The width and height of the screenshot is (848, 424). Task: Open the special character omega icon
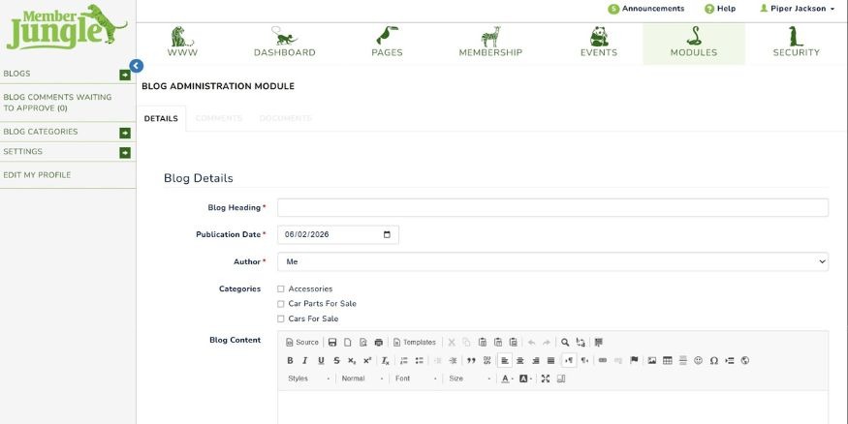[x=713, y=360]
